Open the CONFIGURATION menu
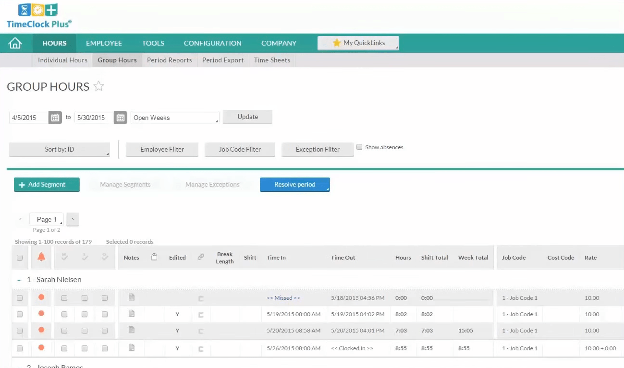 [x=212, y=43]
